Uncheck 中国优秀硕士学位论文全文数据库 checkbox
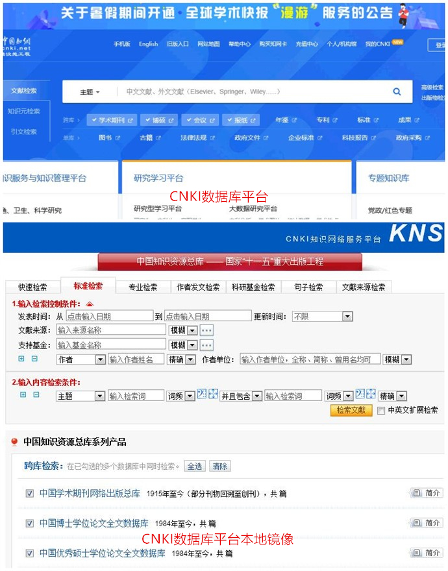The image size is (448, 571). (29, 553)
